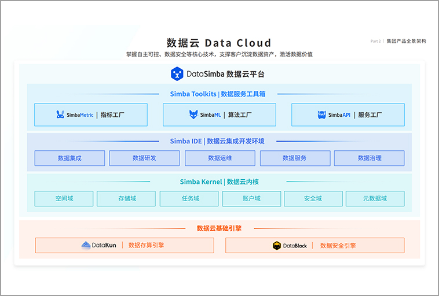Select the 数据治理 box
Screen dimensions: 439x296
pos(370,158)
